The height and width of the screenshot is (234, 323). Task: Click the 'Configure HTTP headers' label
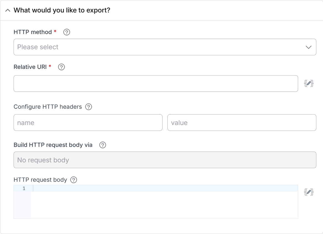pyautogui.click(x=48, y=107)
